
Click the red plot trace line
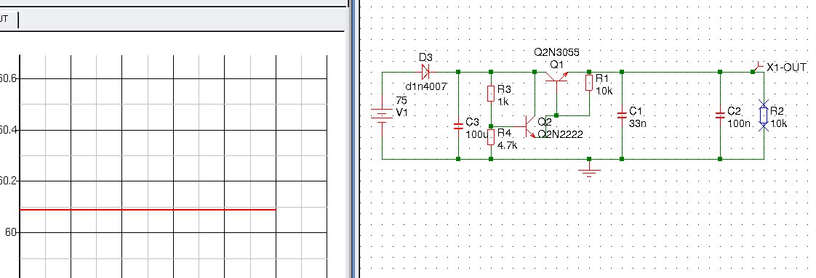coord(148,210)
